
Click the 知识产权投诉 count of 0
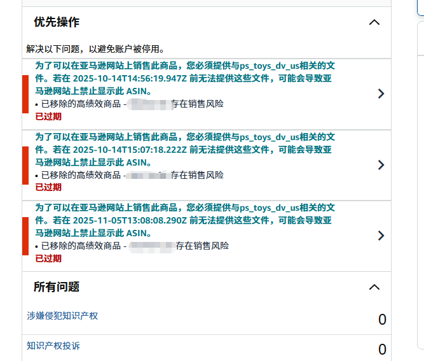[x=382, y=349]
